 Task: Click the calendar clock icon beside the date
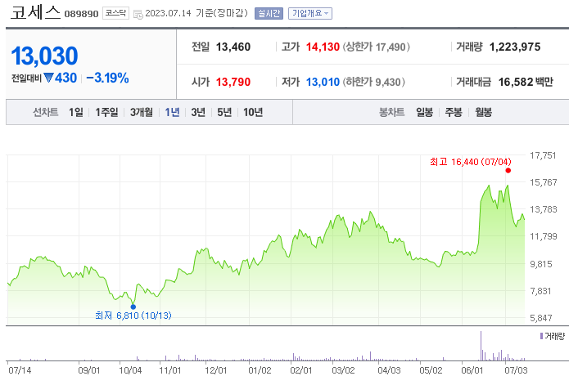(138, 15)
